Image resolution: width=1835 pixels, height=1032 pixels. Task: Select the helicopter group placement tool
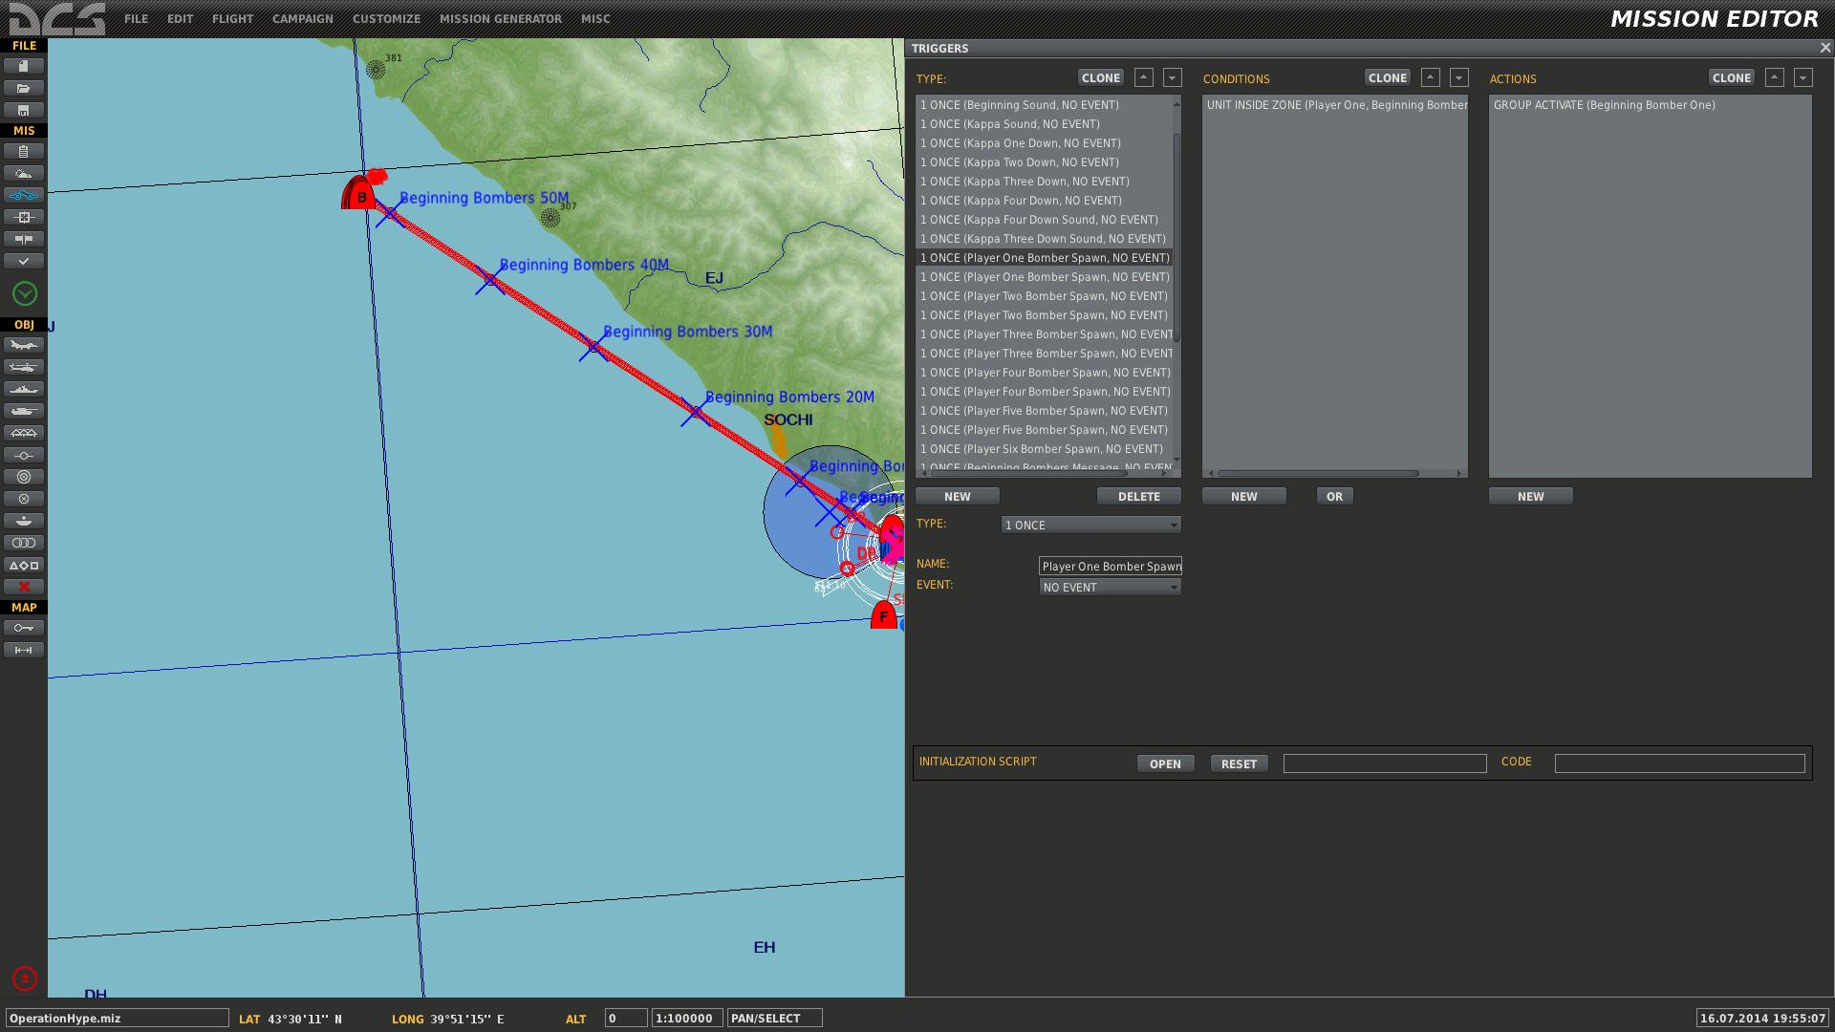[x=24, y=367]
